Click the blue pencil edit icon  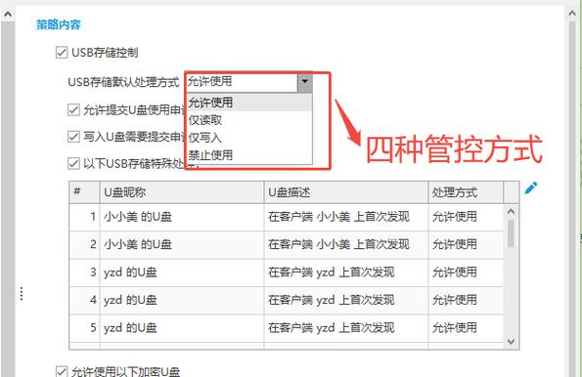pos(531,188)
